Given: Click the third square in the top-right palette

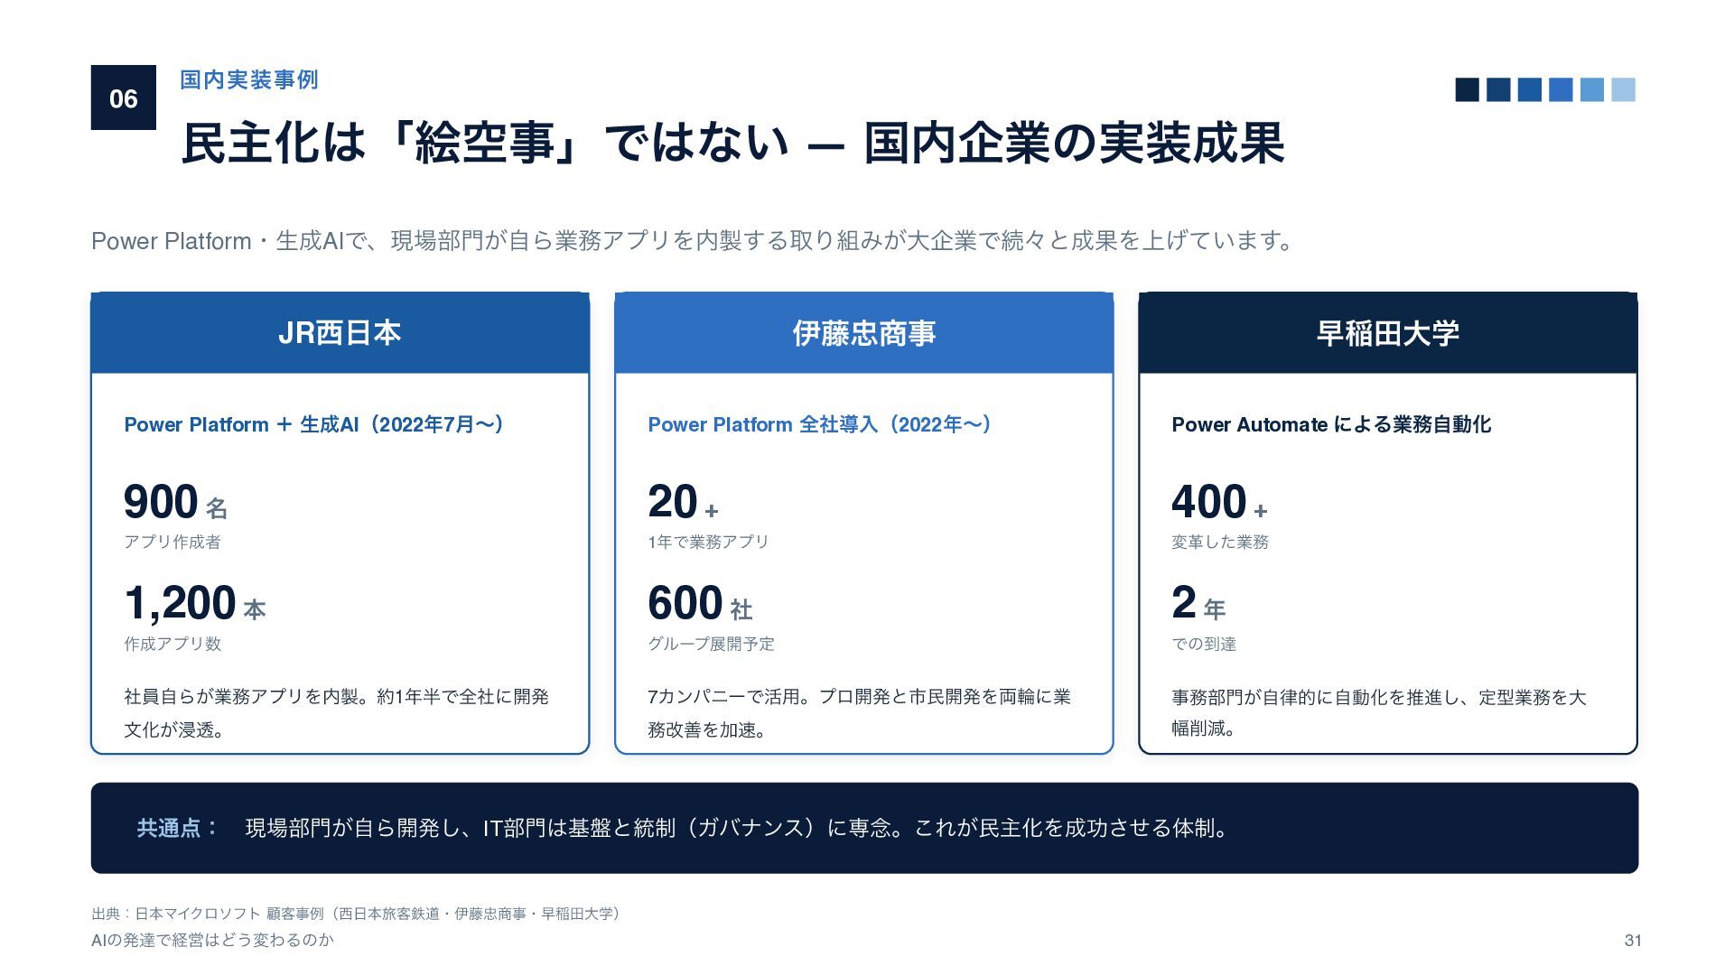Looking at the screenshot, I should click(1530, 90).
